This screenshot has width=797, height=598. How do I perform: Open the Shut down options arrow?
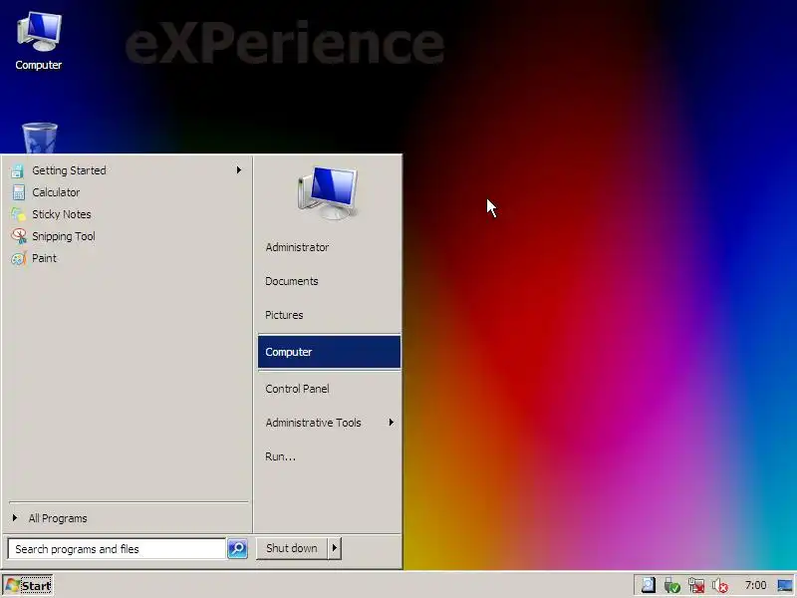point(335,548)
